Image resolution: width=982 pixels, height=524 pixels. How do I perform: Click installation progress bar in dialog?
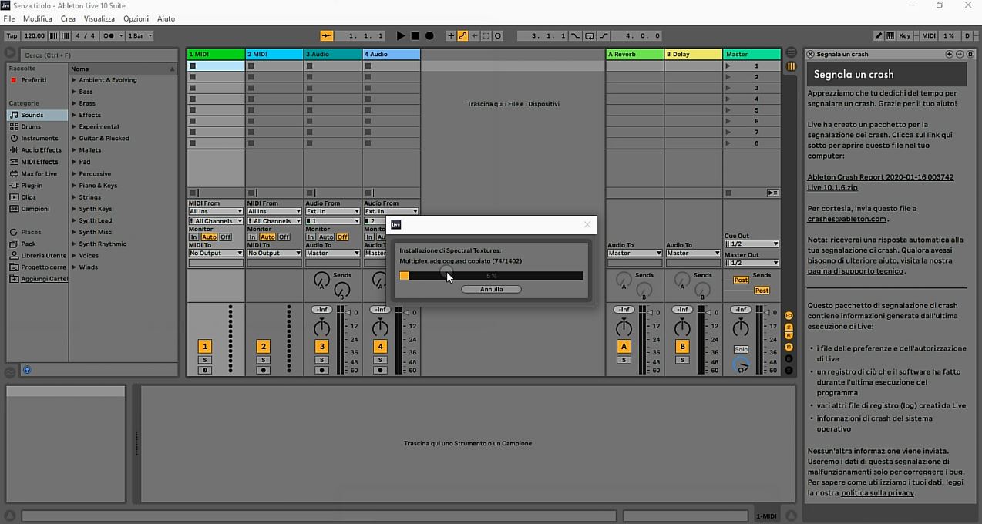pyautogui.click(x=491, y=275)
